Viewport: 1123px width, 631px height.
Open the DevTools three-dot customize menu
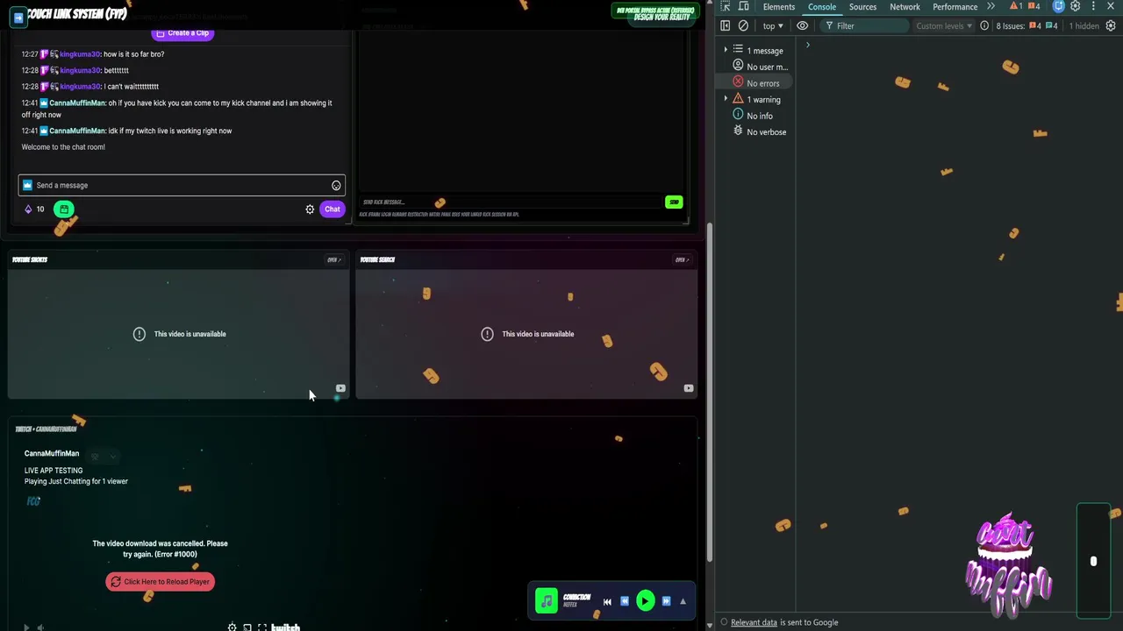(x=1093, y=7)
